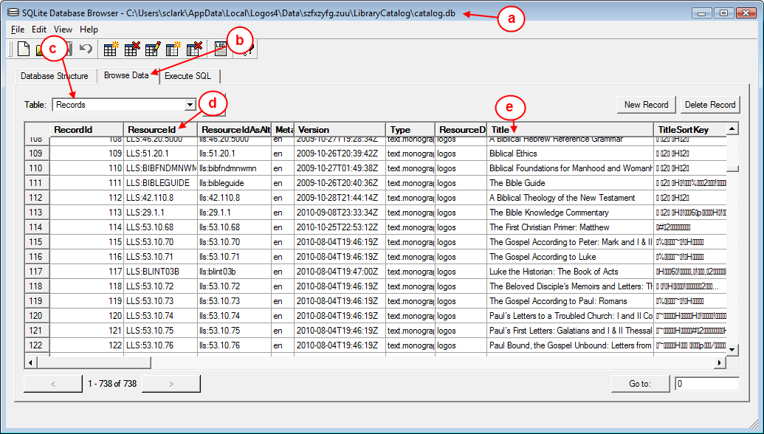Click 'The First Christian Primer: Matthew' cell
This screenshot has width=764, height=434.
point(570,227)
